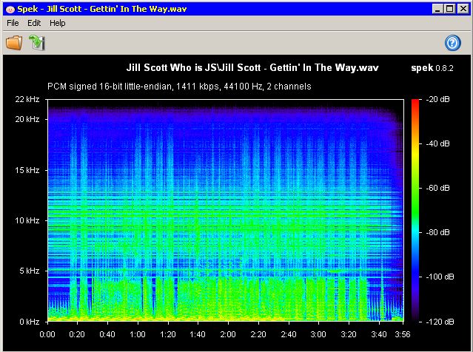
Task: Click the '22 kHz' frequency label
Action: coord(27,99)
